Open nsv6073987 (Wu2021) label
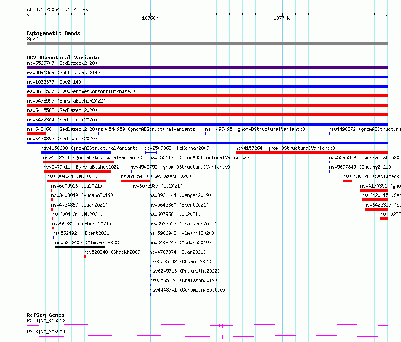Image resolution: width=401 pixels, height=342 pixels. (157, 186)
